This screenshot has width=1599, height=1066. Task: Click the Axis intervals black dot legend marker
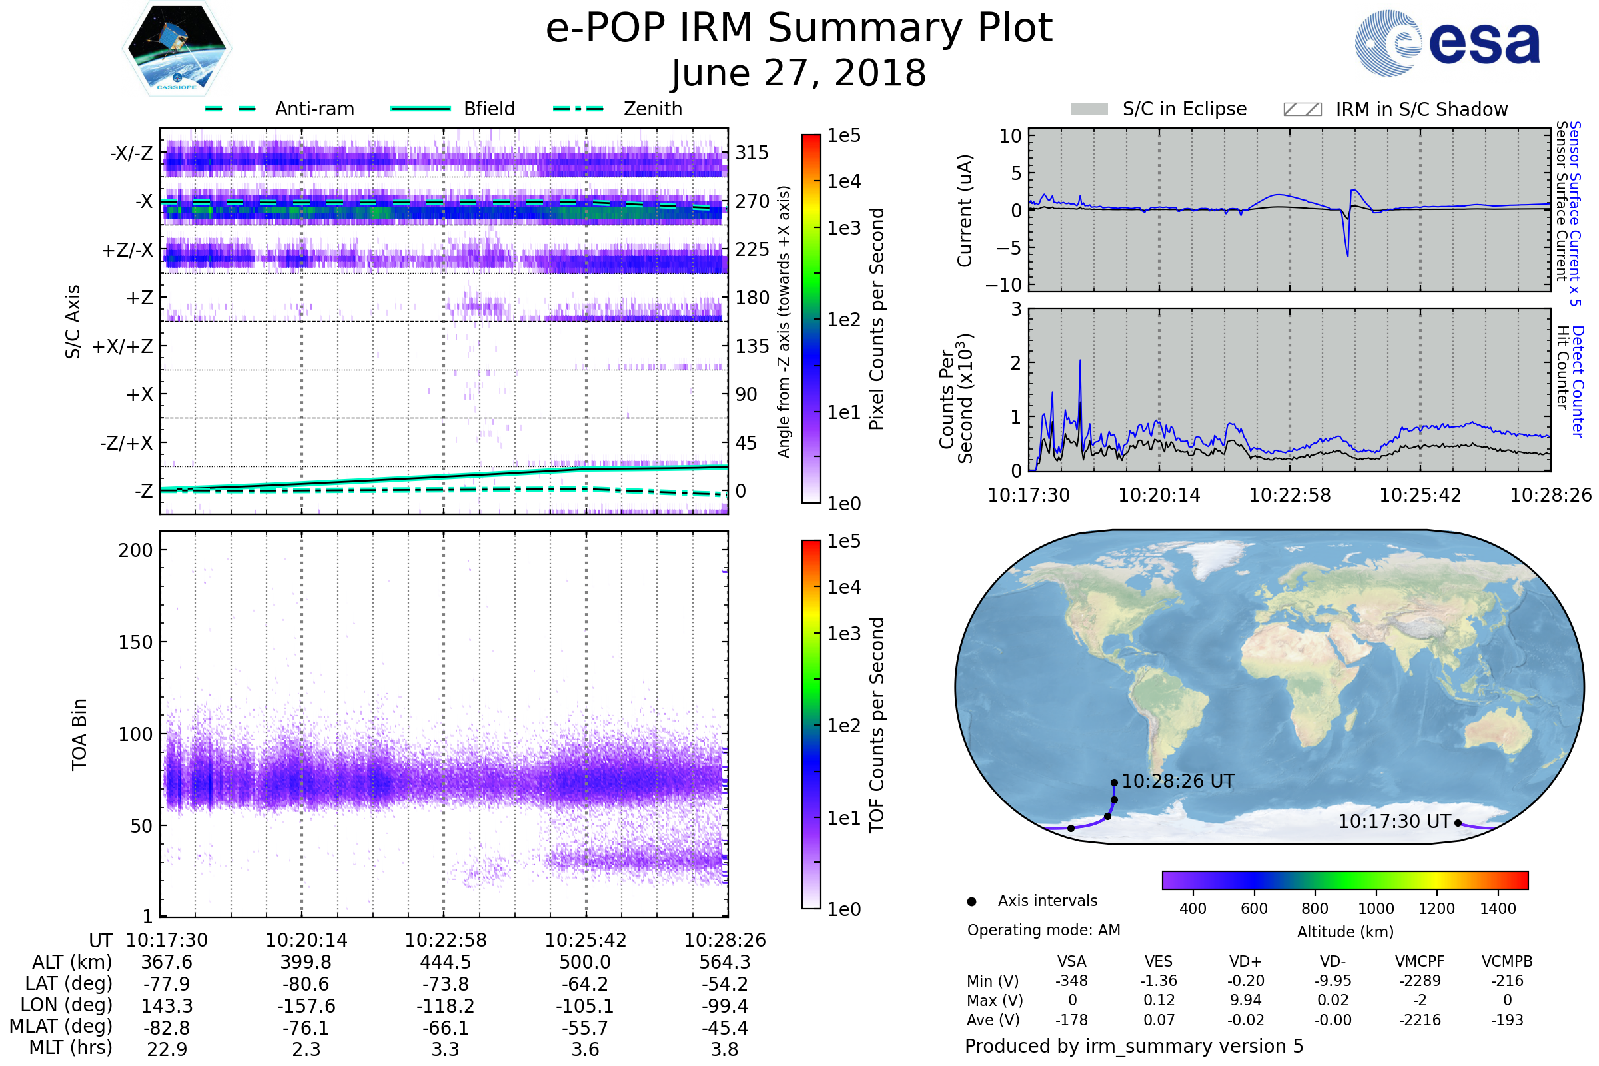pyautogui.click(x=971, y=902)
